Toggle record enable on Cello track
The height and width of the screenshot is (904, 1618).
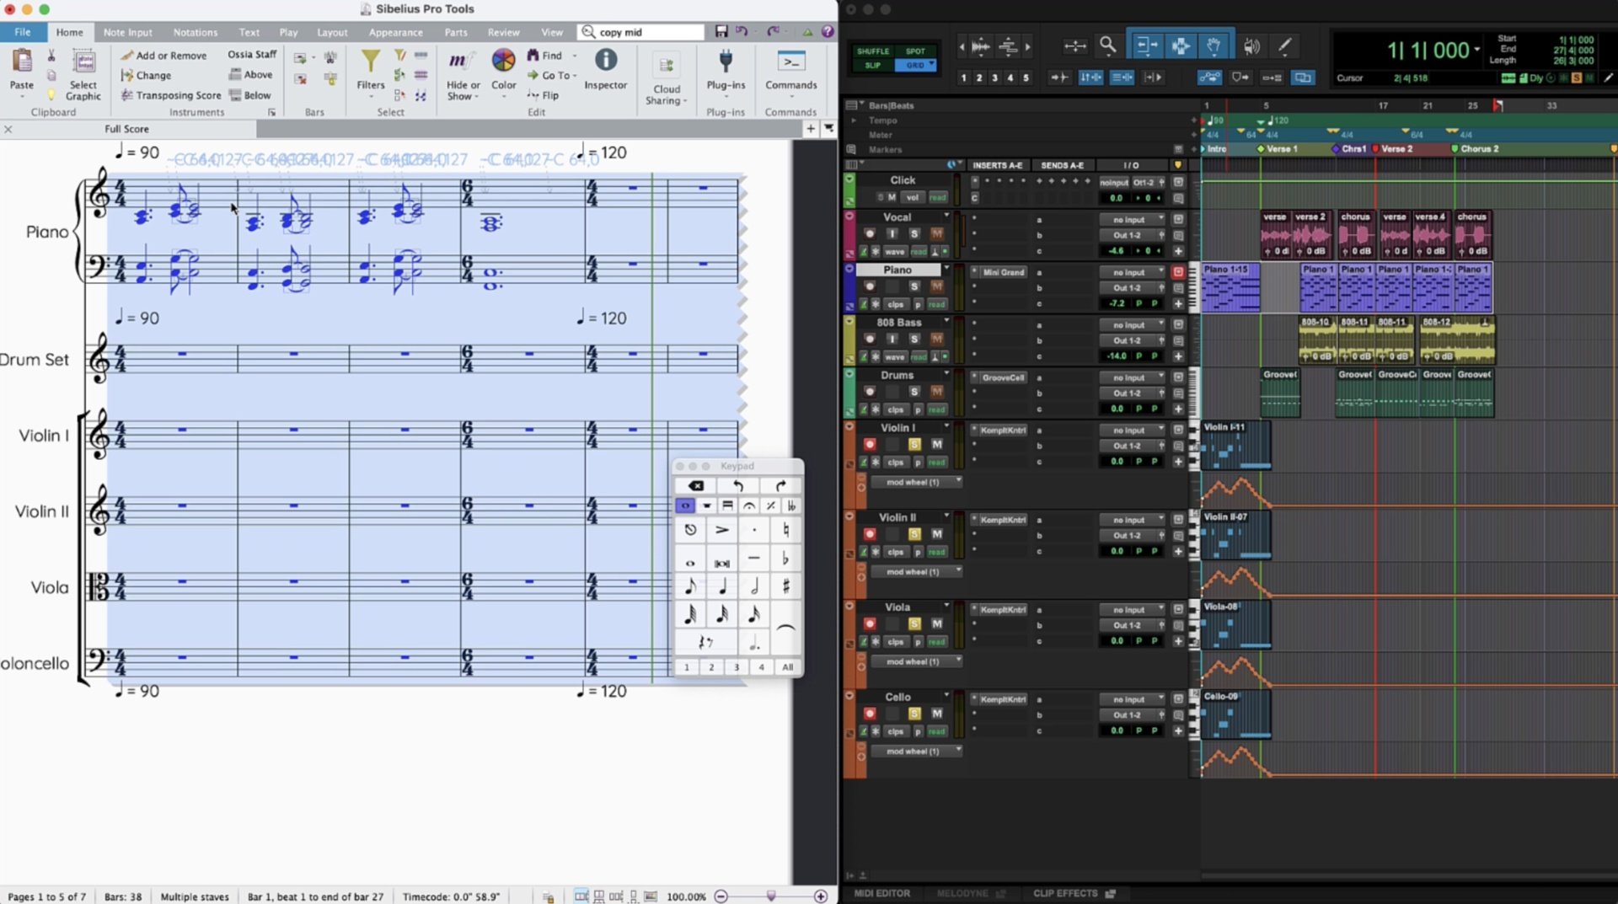tap(870, 714)
